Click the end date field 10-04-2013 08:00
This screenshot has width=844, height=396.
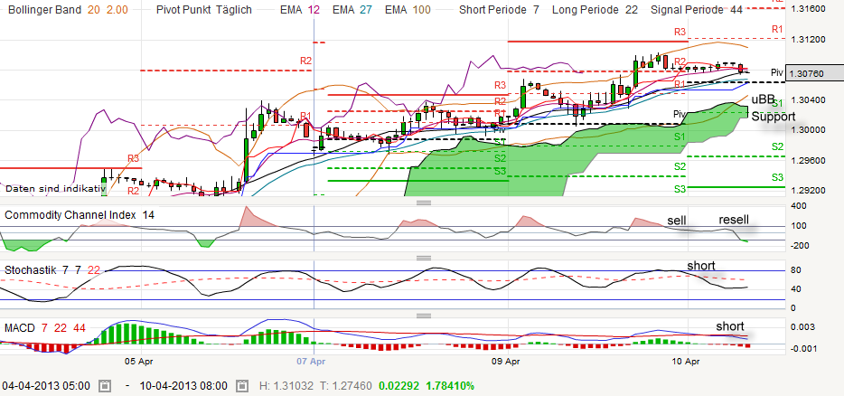(x=183, y=386)
